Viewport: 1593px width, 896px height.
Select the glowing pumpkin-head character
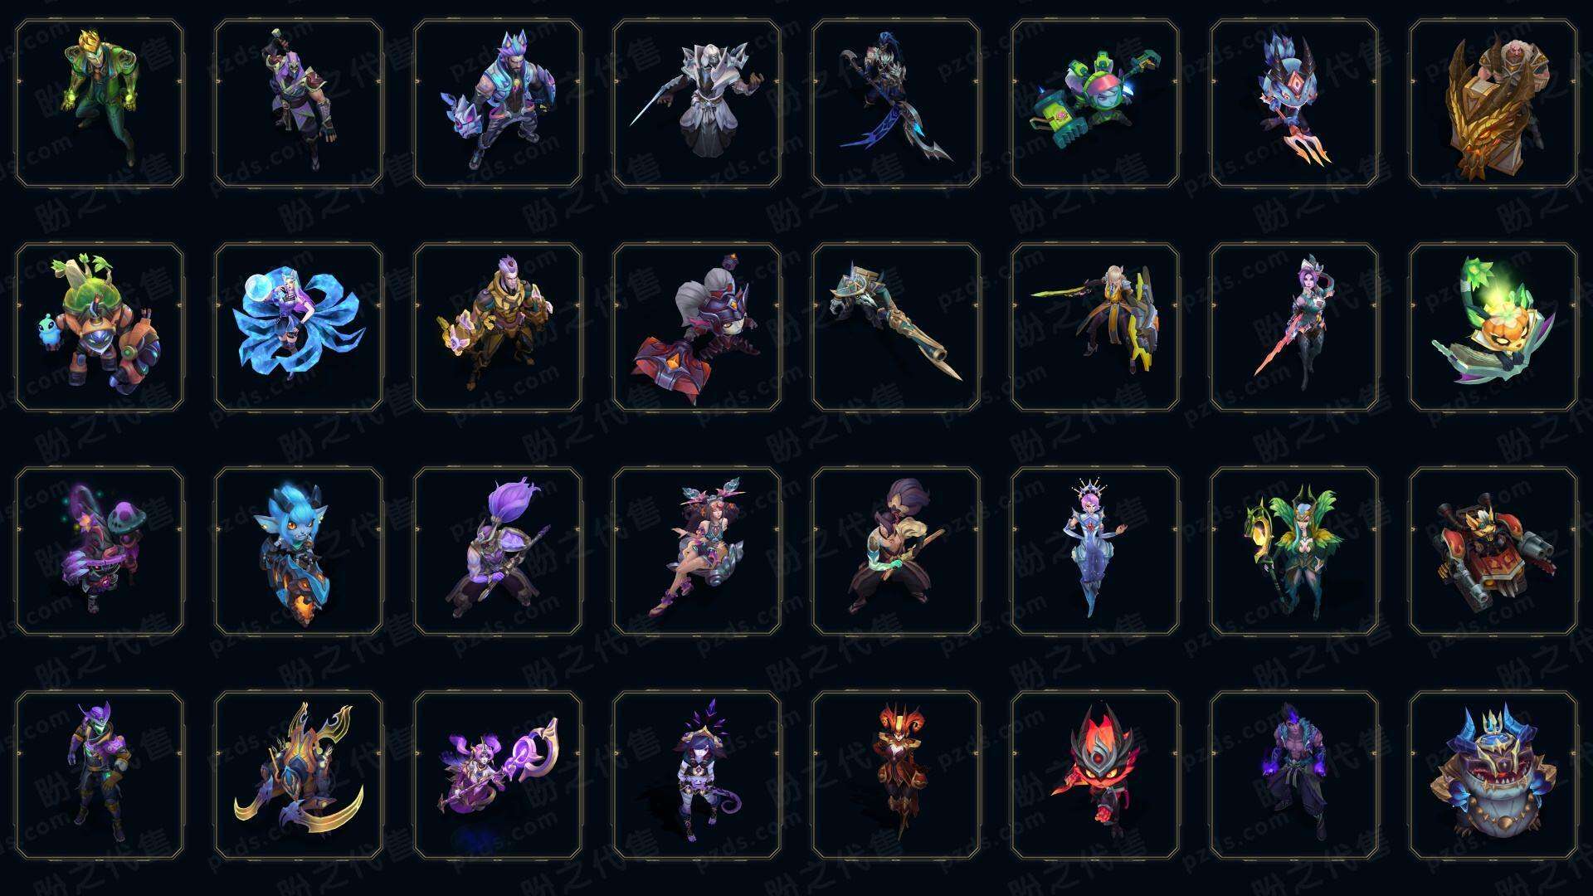(1493, 327)
